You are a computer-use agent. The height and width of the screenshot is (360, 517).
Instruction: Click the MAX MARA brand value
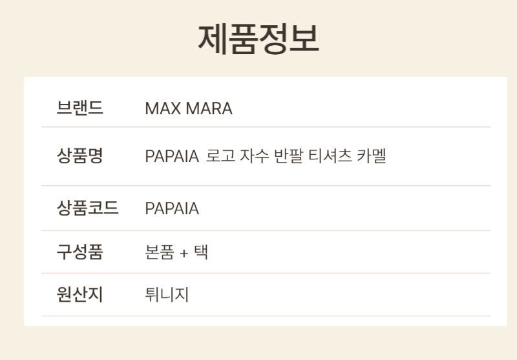click(x=188, y=108)
